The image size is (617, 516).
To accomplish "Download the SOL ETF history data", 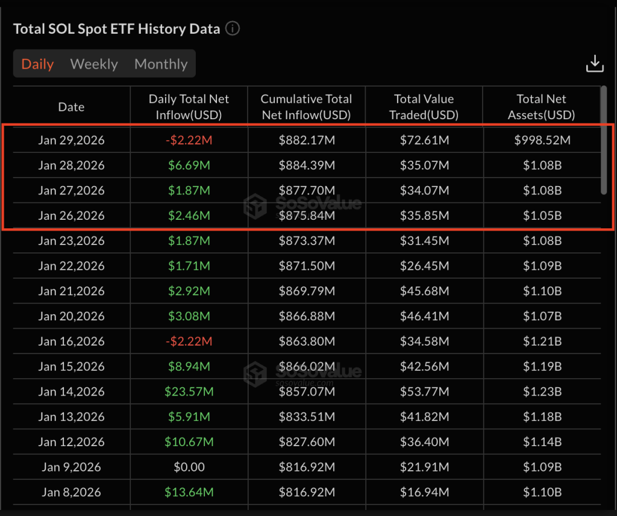I will pyautogui.click(x=594, y=64).
